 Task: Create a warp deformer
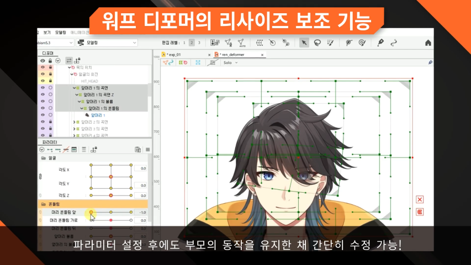[260, 43]
